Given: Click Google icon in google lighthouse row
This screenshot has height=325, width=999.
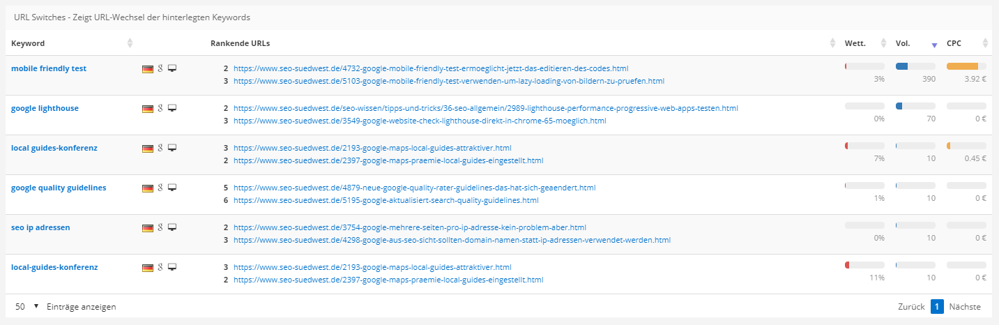Looking at the screenshot, I should point(160,109).
